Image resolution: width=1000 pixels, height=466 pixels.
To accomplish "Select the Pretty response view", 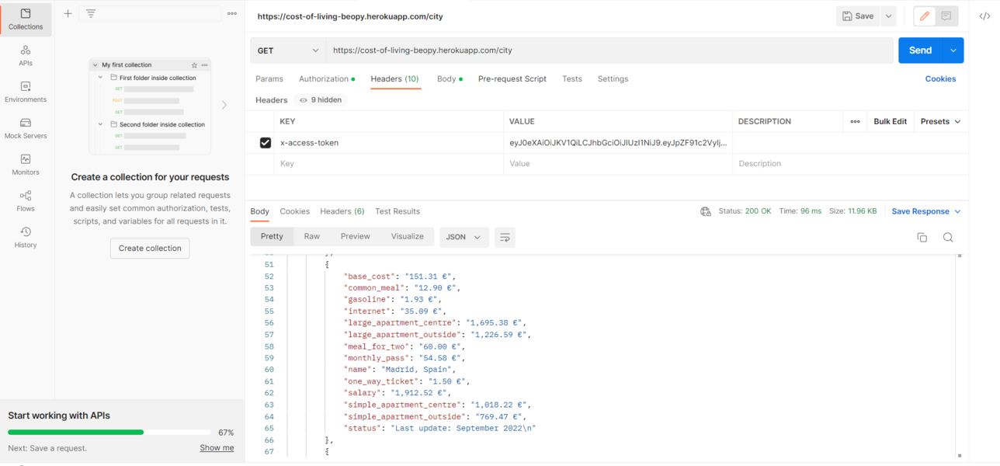I will click(x=272, y=236).
